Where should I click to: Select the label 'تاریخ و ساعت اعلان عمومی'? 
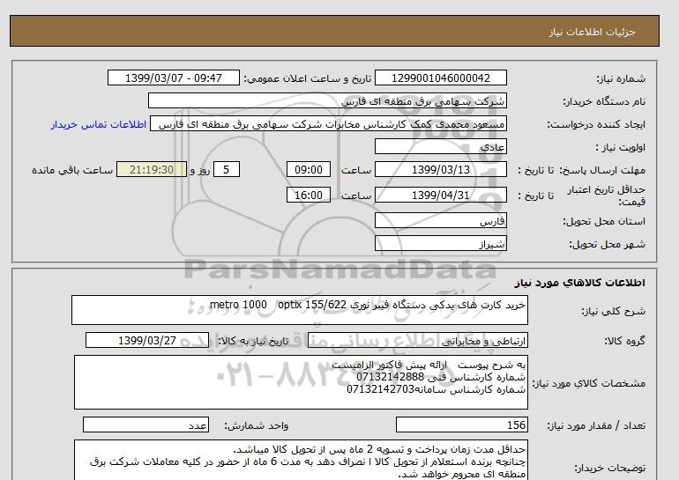(308, 78)
